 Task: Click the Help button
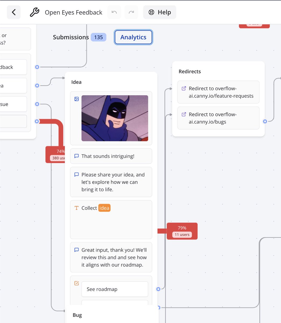coord(160,12)
